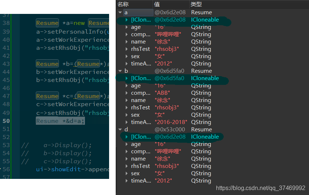Viewport: 309px width, 195px height.
Task: Click b->setWorkExperience call on line 44
Action: click(x=72, y=72)
